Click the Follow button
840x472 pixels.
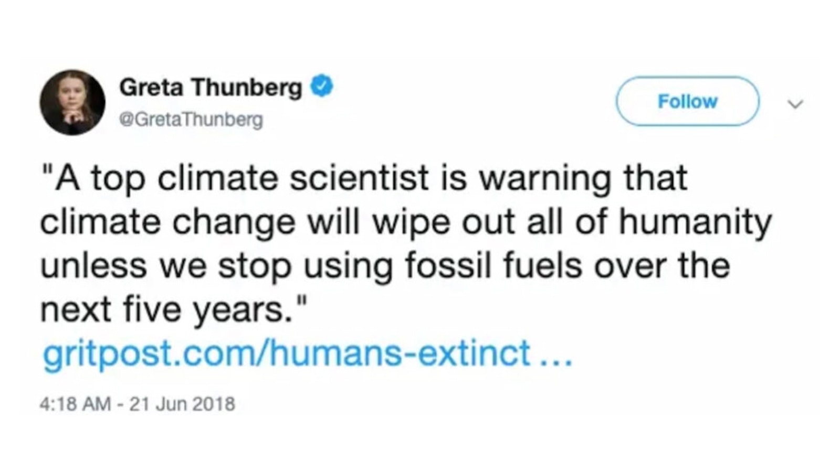[687, 101]
